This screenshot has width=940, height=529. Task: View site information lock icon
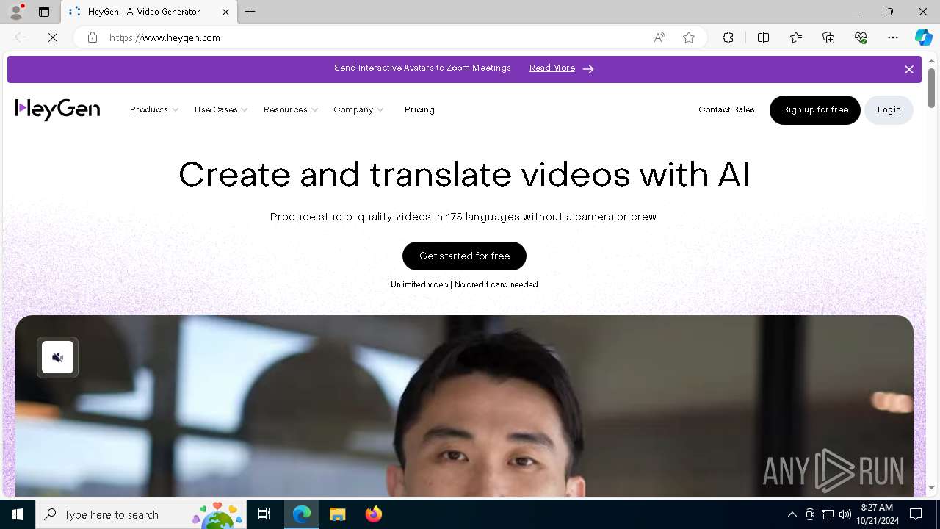(93, 37)
